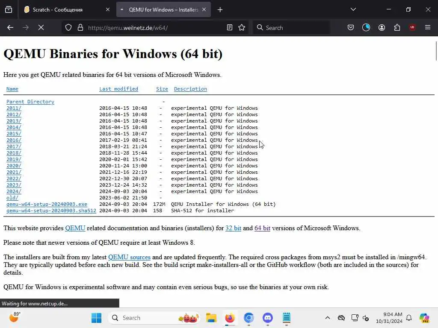Open the 2017/ folder
This screenshot has height=328, width=438.
(14, 147)
